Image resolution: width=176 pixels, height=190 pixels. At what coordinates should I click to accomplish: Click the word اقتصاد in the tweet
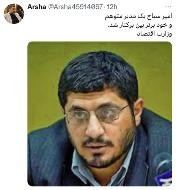[146, 34]
